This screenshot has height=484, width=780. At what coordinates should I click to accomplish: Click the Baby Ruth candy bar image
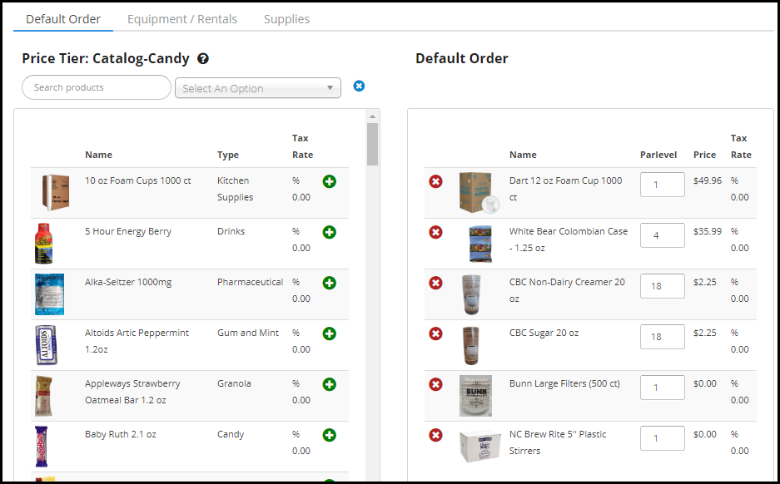coord(42,447)
